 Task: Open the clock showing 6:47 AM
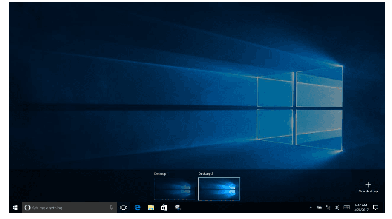click(361, 208)
